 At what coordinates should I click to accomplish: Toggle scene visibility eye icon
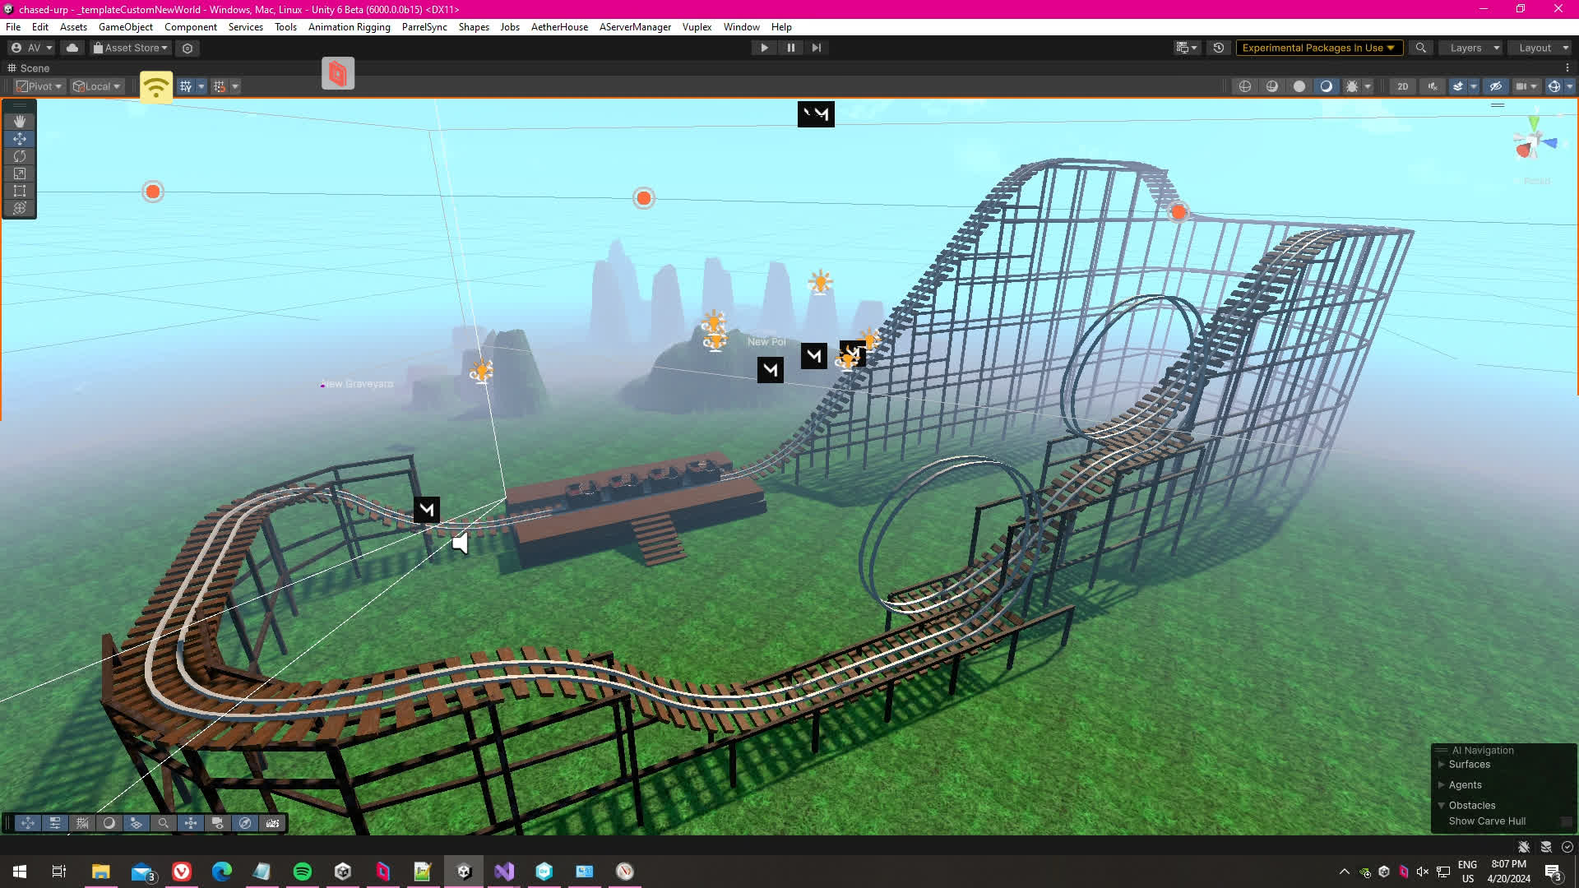tap(1496, 86)
